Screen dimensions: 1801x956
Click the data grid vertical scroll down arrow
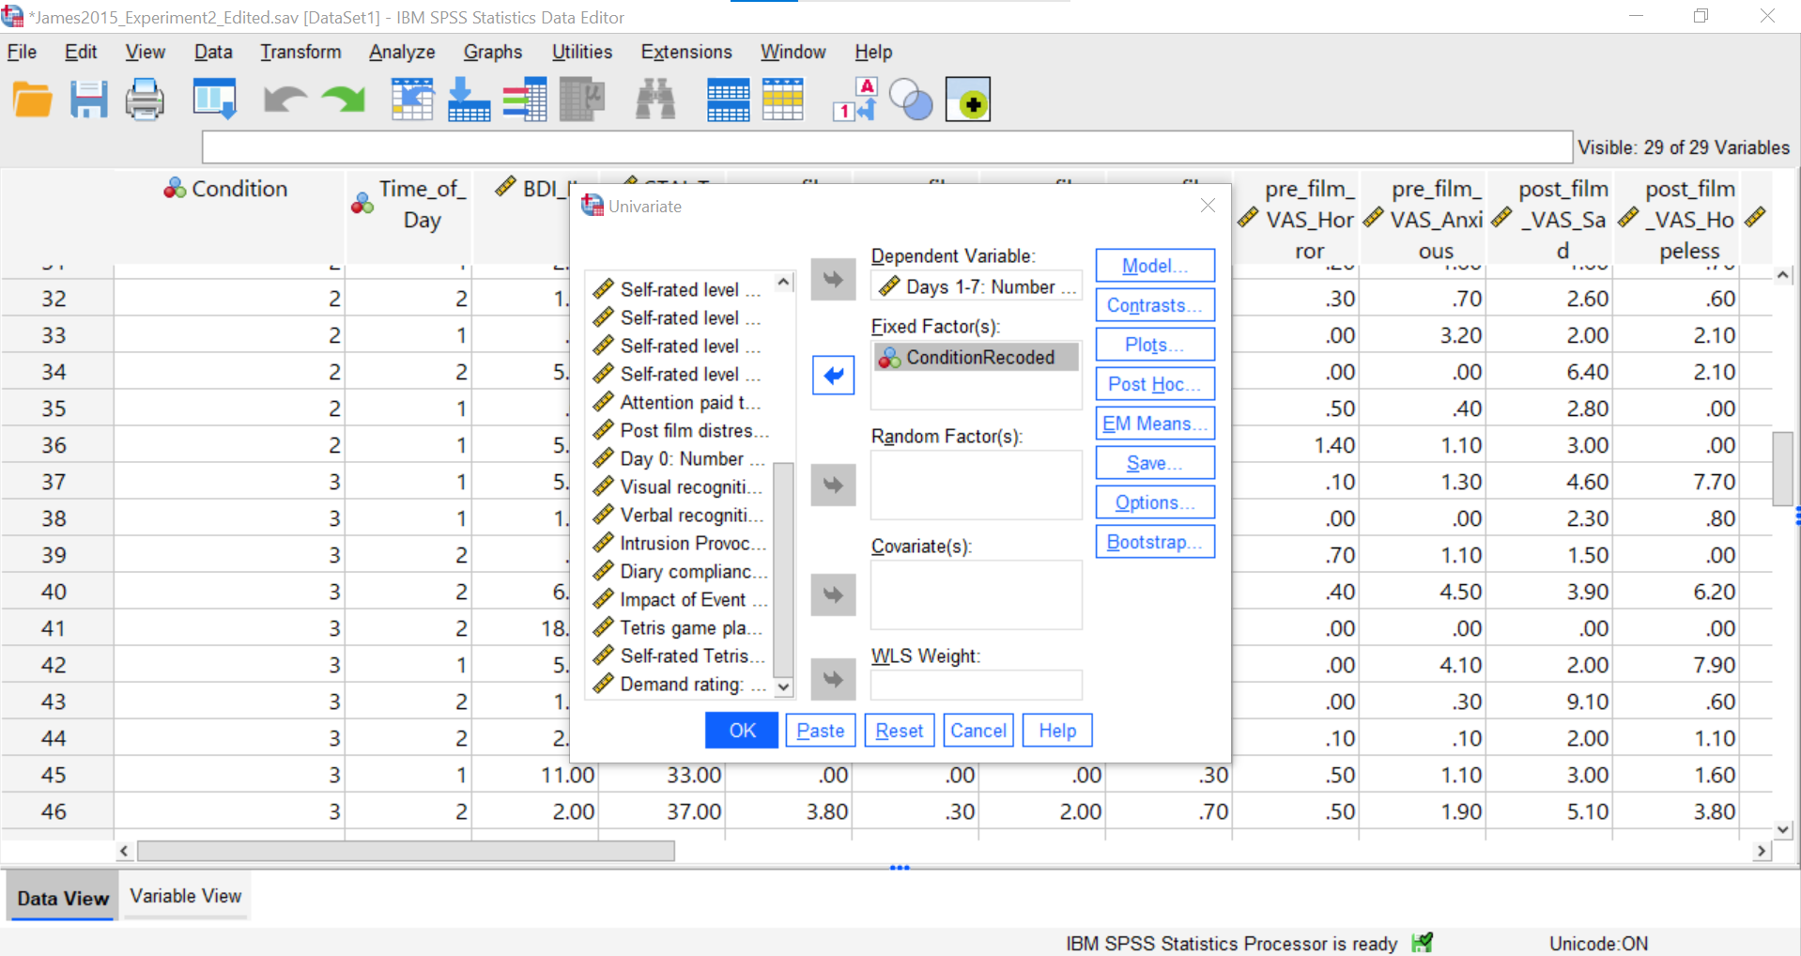coord(1783,829)
